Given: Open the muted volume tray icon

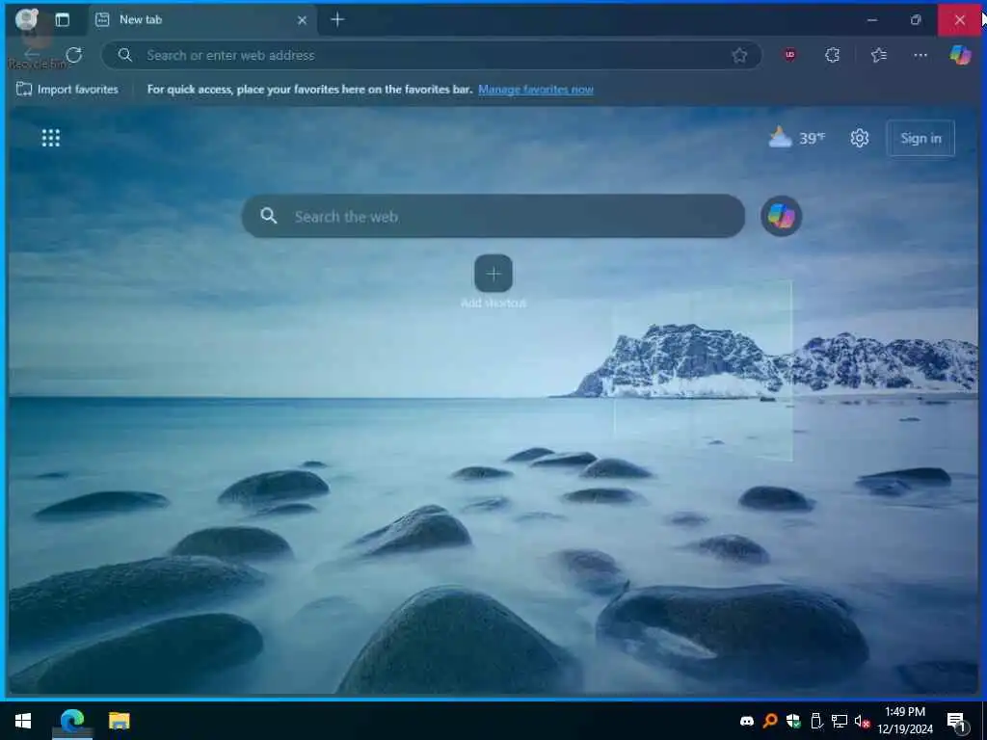Looking at the screenshot, I should 862,721.
